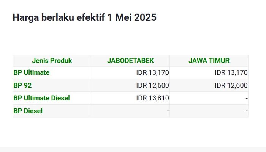Click the "BP Ultimate" product name
This screenshot has width=266, height=152.
click(x=32, y=72)
